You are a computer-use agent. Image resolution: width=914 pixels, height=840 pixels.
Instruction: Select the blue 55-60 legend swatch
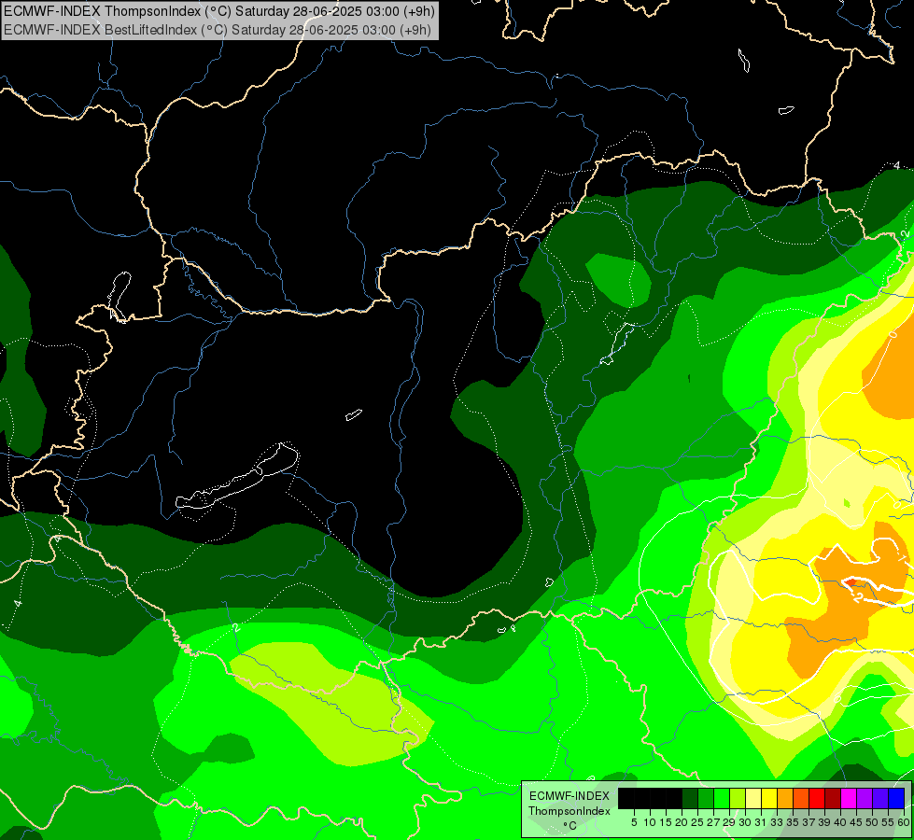[896, 798]
